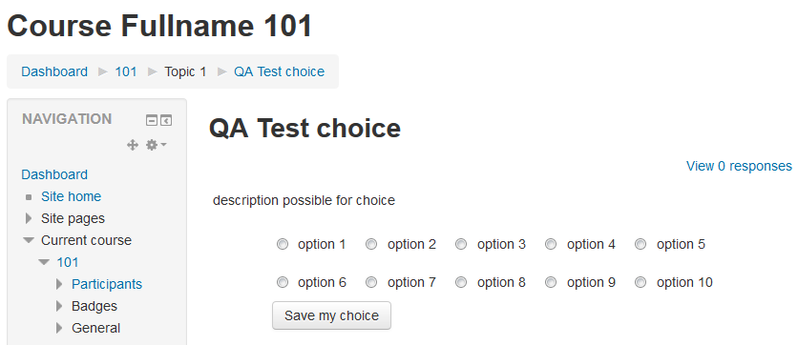This screenshot has height=345, width=798.
Task: Open View 0 responses link
Action: click(739, 166)
